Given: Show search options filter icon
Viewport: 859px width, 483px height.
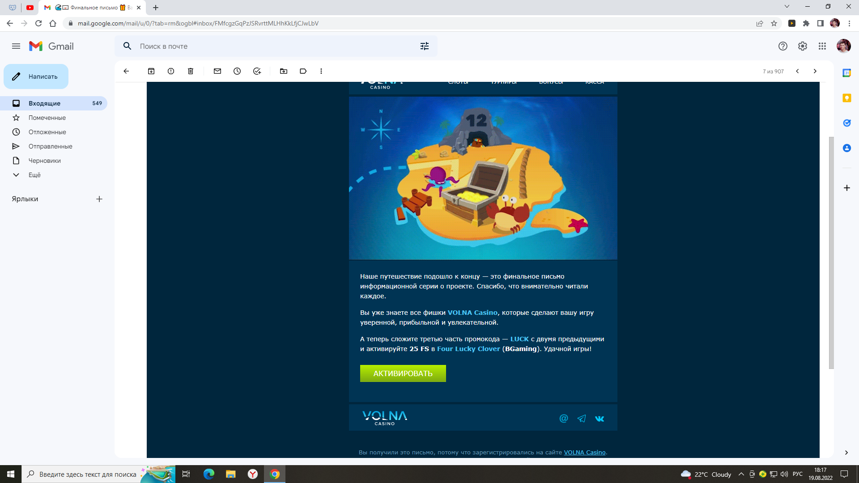Looking at the screenshot, I should click(425, 46).
